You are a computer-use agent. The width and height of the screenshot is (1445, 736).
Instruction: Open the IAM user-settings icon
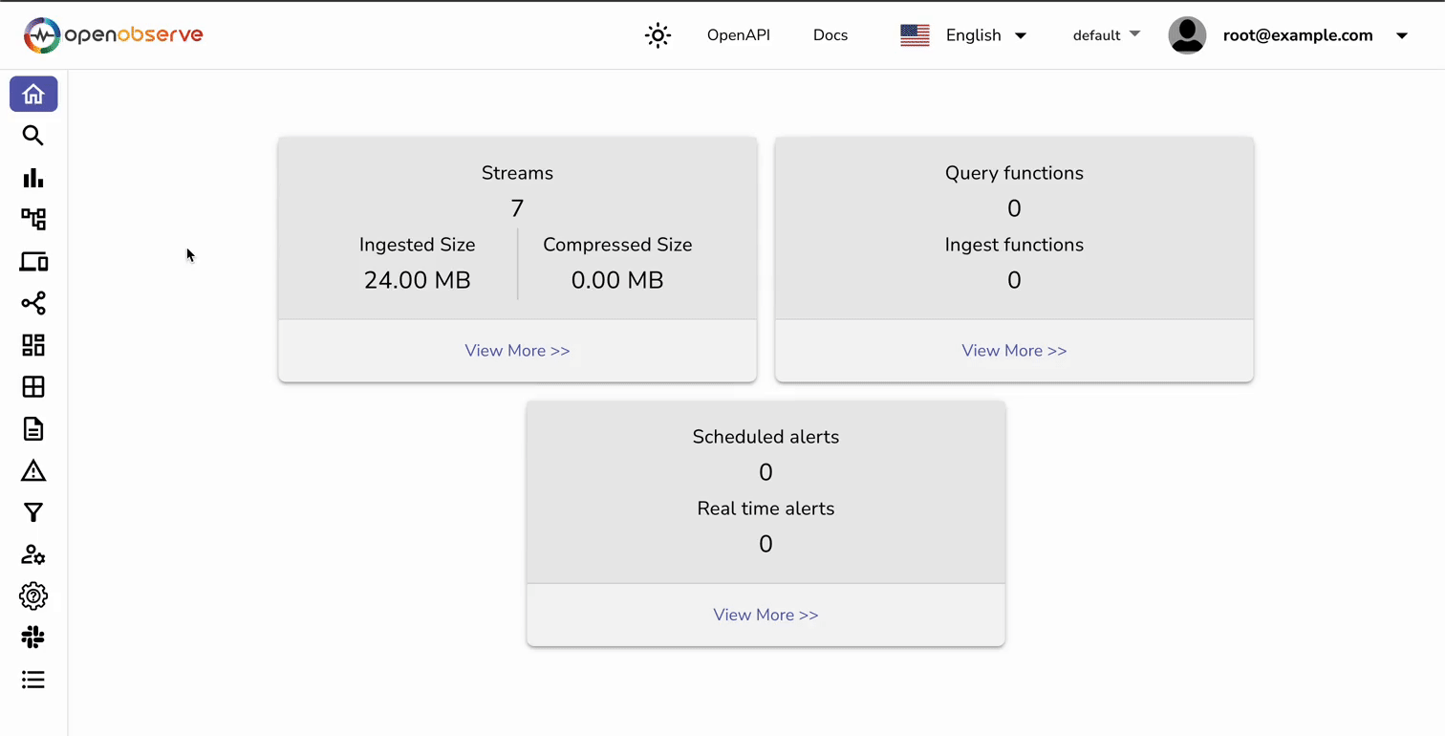click(x=33, y=554)
